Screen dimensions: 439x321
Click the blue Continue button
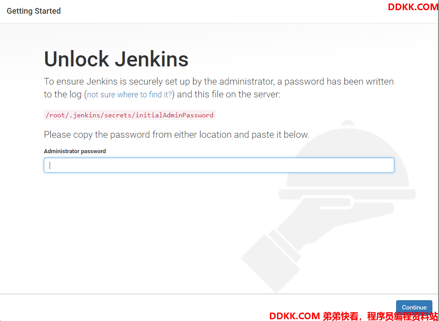[414, 307]
